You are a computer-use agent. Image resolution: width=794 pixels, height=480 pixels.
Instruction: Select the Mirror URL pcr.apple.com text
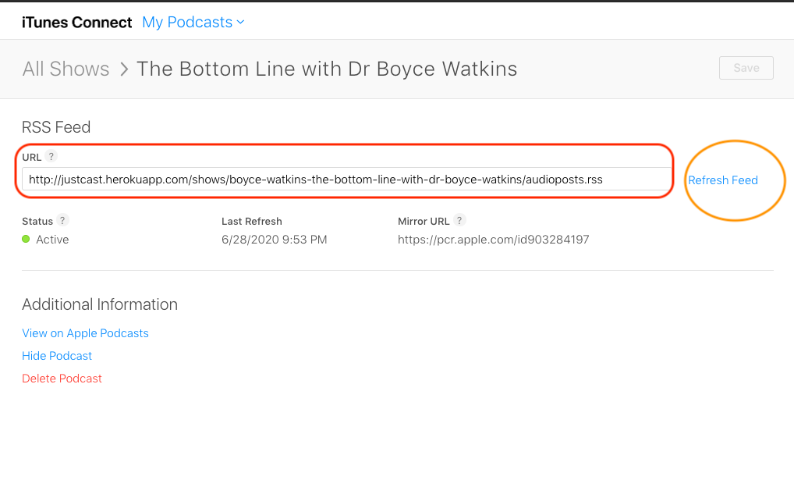pyautogui.click(x=493, y=240)
